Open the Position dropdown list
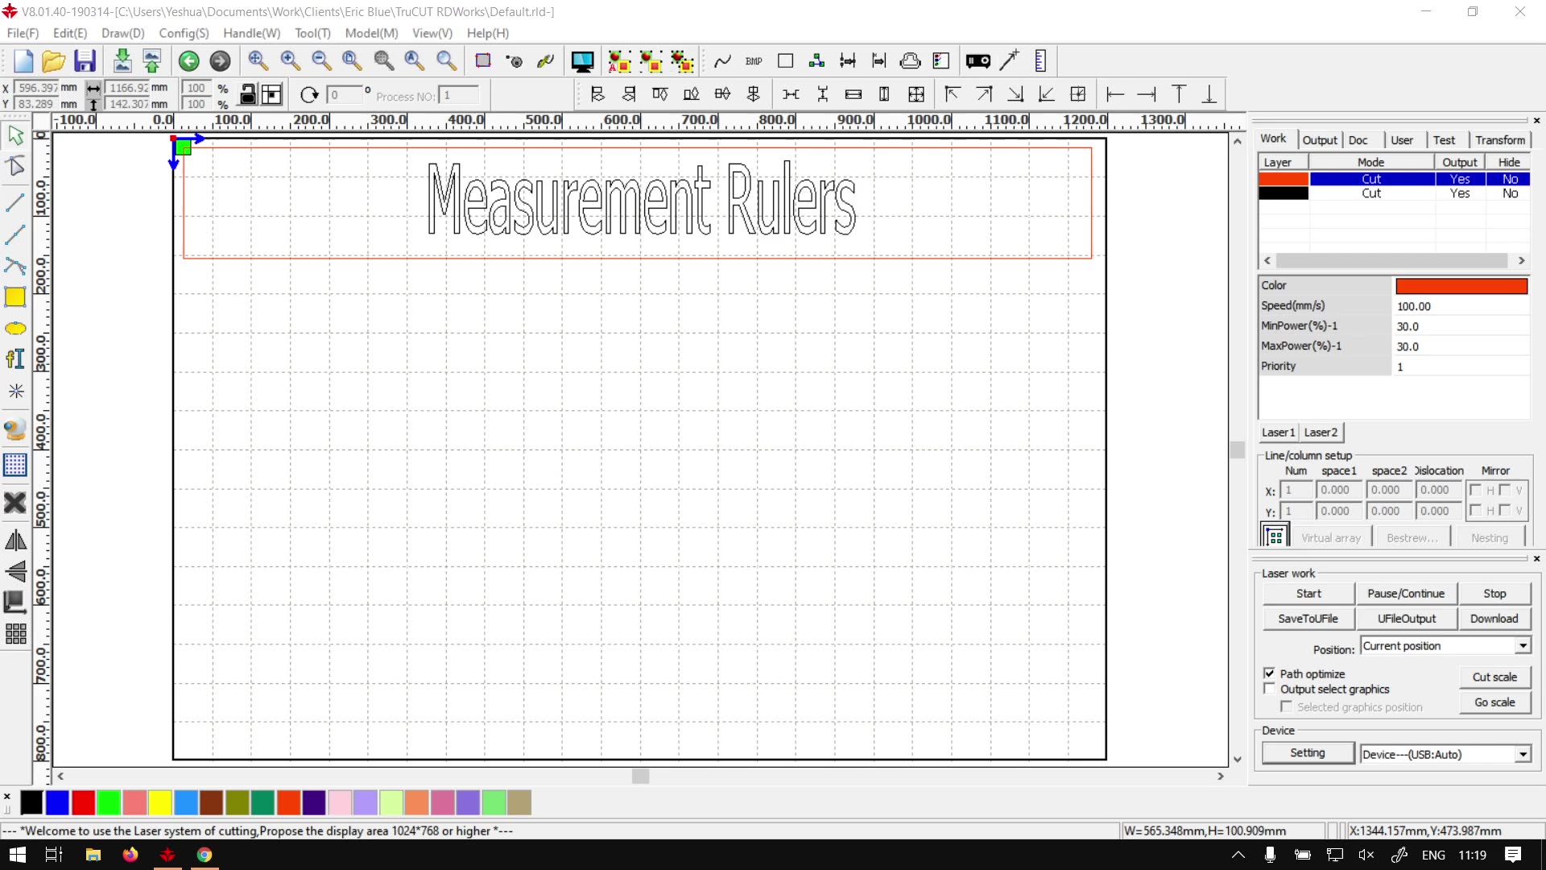The width and height of the screenshot is (1546, 870). (1523, 646)
